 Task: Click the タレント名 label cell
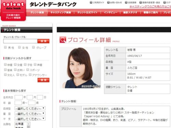click(x=115, y=50)
